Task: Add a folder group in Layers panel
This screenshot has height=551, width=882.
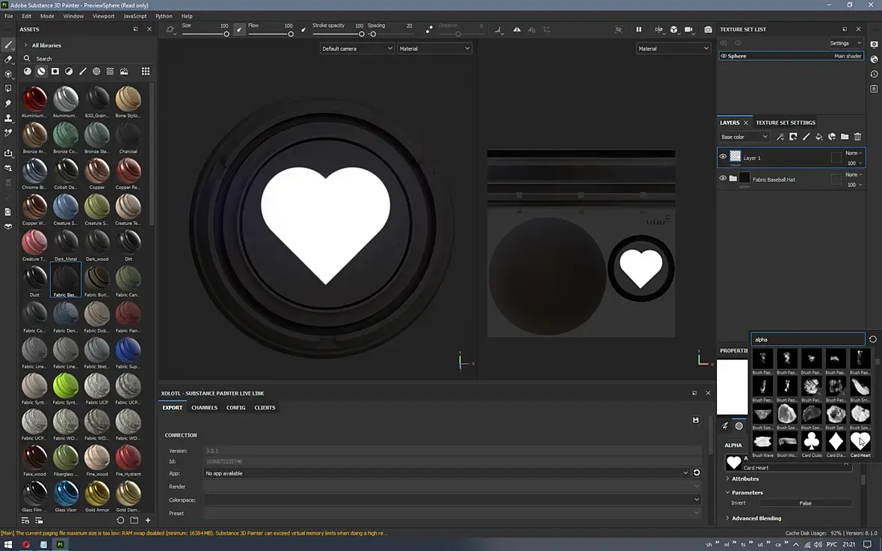Action: pyautogui.click(x=845, y=137)
